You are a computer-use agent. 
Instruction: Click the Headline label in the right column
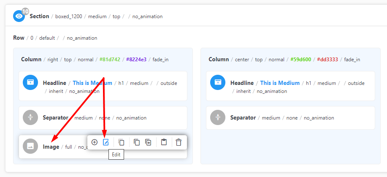242,83
